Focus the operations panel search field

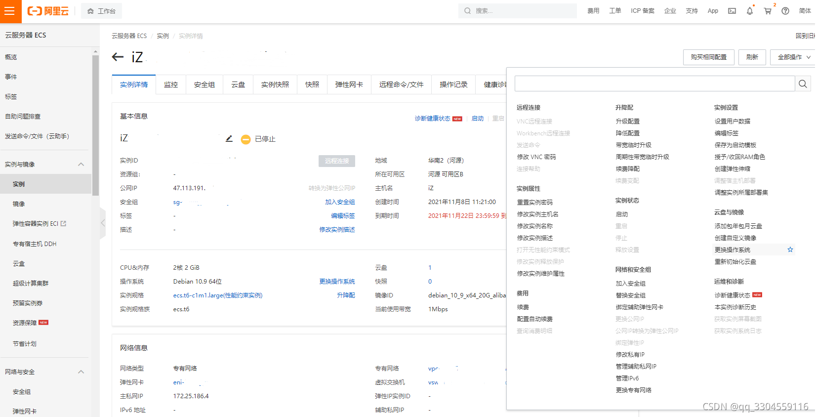[654, 84]
